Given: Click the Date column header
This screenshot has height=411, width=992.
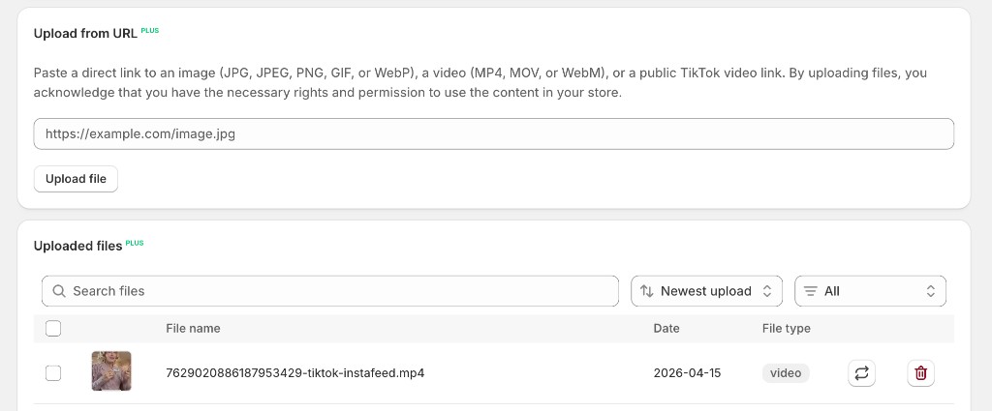Looking at the screenshot, I should coord(666,329).
